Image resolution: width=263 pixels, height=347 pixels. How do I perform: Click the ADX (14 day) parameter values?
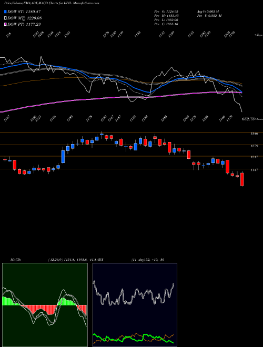[148, 260]
